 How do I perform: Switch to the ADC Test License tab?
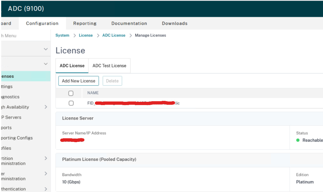coord(109,66)
